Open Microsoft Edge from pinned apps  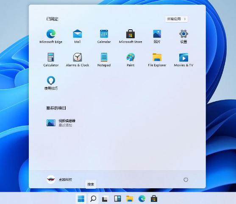click(51, 37)
